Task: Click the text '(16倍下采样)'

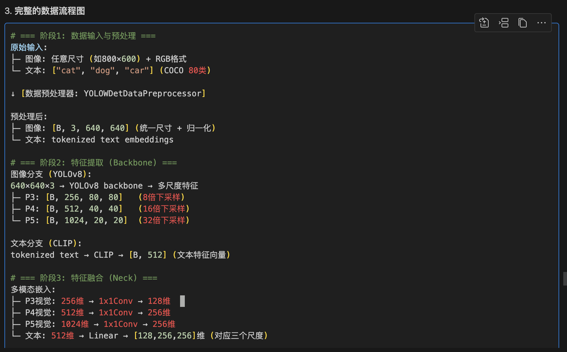Action: 164,209
